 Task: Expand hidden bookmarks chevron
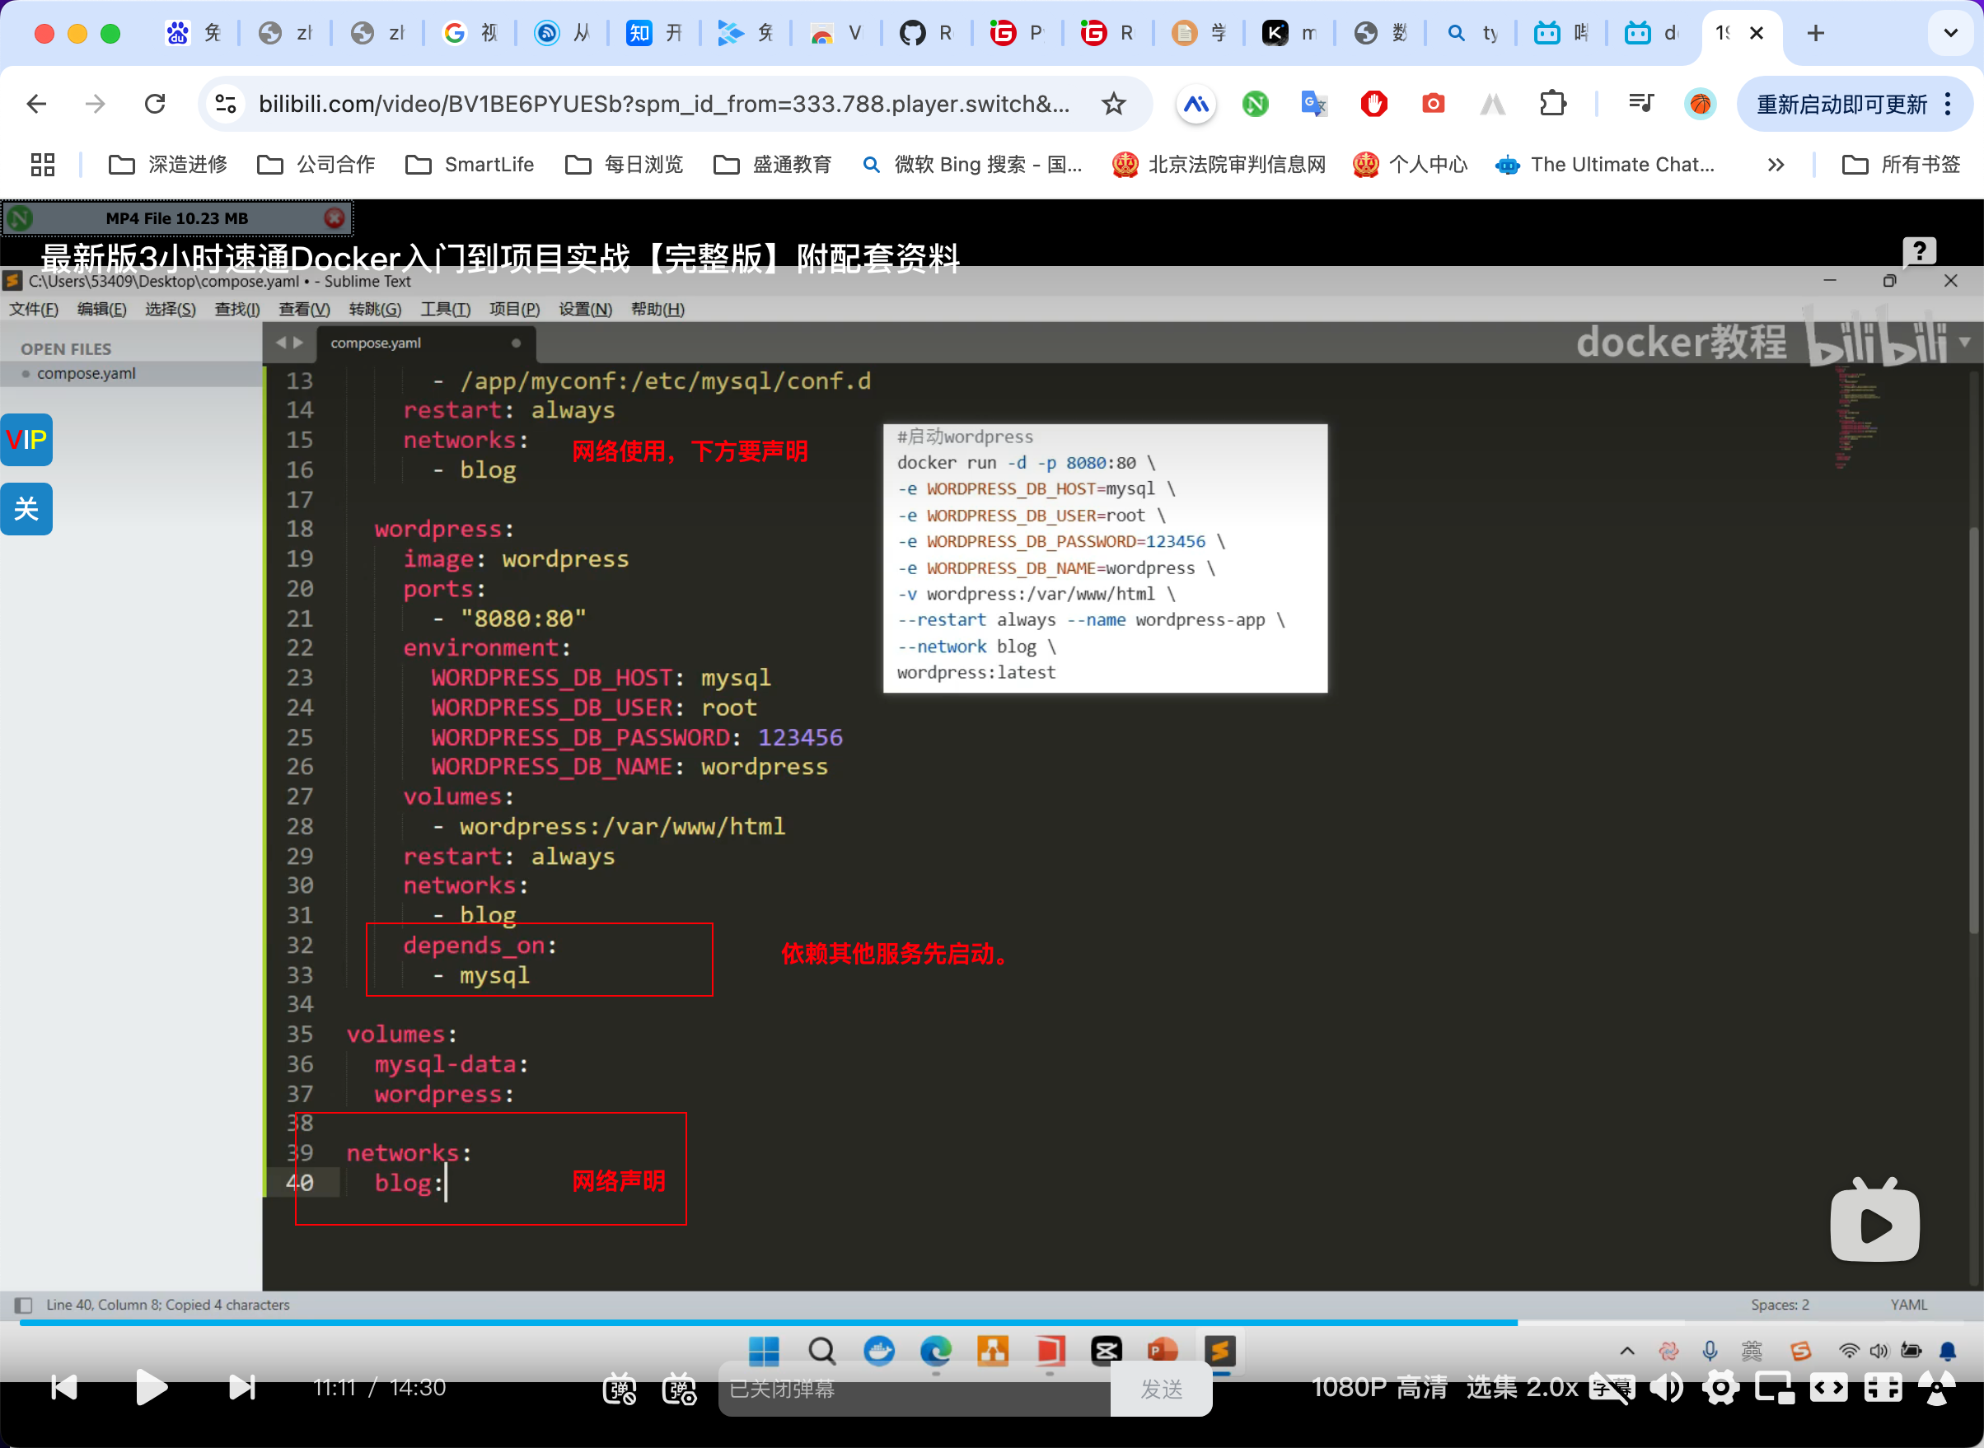(x=1776, y=165)
